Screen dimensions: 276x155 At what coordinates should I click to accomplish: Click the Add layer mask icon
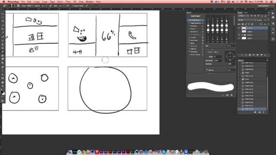click(250, 55)
